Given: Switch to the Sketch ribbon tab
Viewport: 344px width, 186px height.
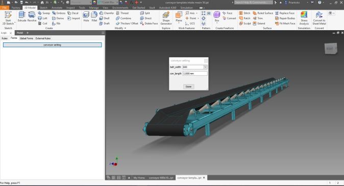Looking at the screenshot, I should click(43, 8).
